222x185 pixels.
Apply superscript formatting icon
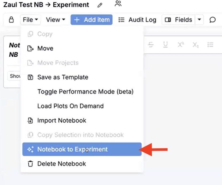[x=181, y=45]
